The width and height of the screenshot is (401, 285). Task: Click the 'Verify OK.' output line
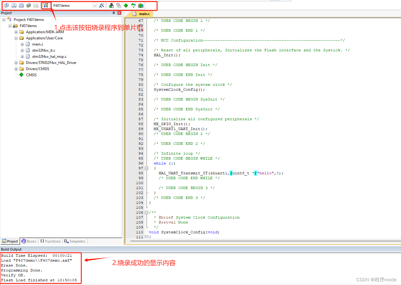13,275
